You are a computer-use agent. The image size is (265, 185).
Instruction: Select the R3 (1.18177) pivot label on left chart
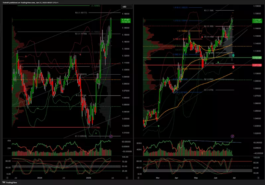coord(81,13)
